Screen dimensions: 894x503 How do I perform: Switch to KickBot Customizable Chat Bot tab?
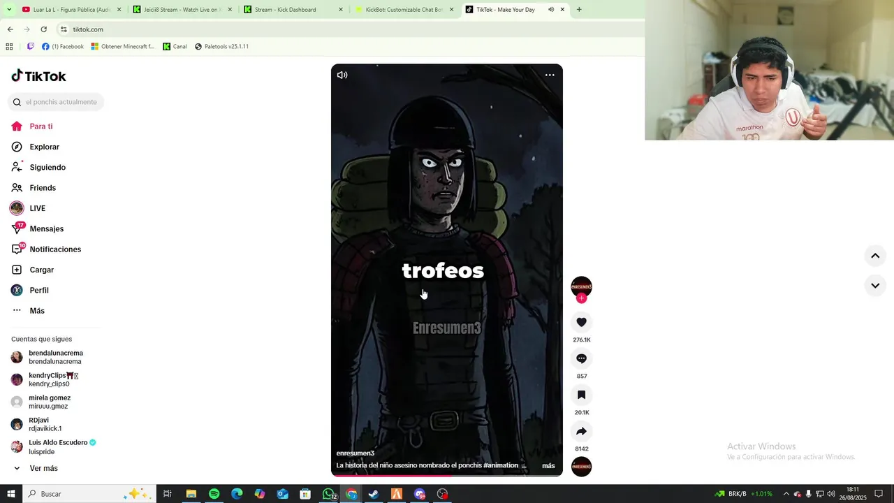pos(403,10)
